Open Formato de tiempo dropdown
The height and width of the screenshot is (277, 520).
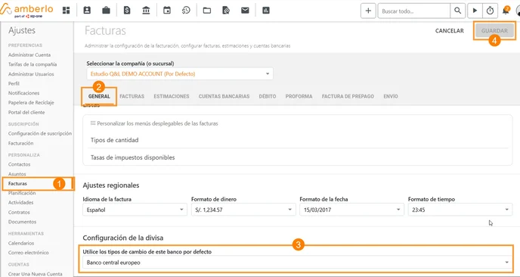(460, 210)
